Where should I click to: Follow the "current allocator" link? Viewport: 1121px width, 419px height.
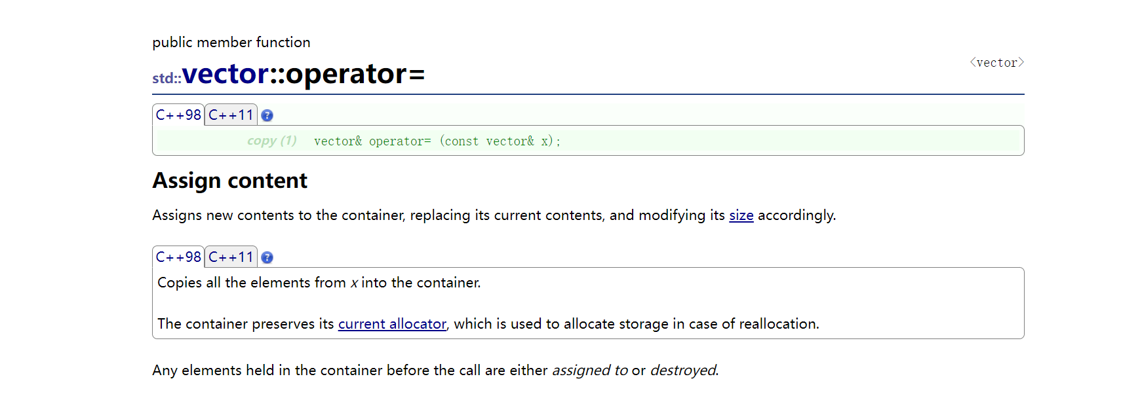click(x=392, y=324)
